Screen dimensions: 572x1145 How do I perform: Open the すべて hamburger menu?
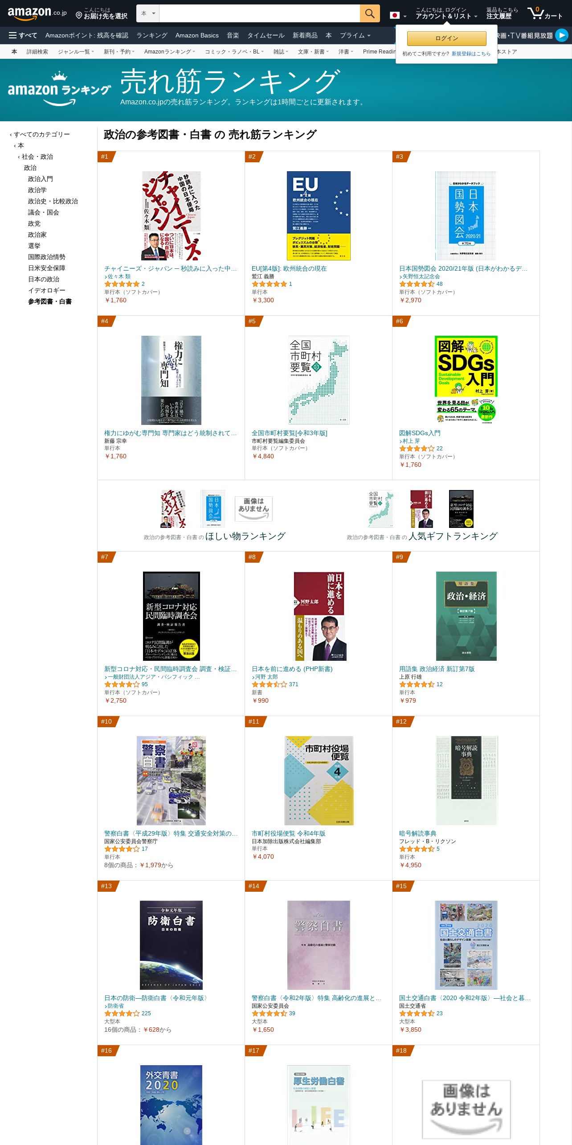(x=23, y=35)
